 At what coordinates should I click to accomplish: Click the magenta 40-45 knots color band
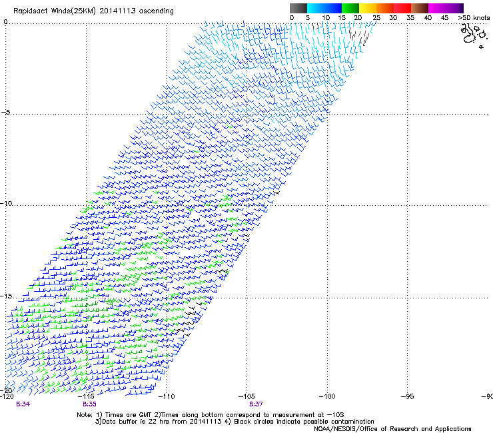point(437,8)
